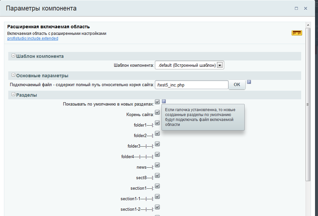This screenshot has width=318, height=216.
Task: Toggle the folder1 checkbox
Action: 158,123
